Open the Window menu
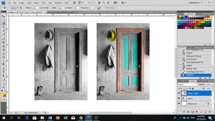 pyautogui.click(x=58, y=3)
